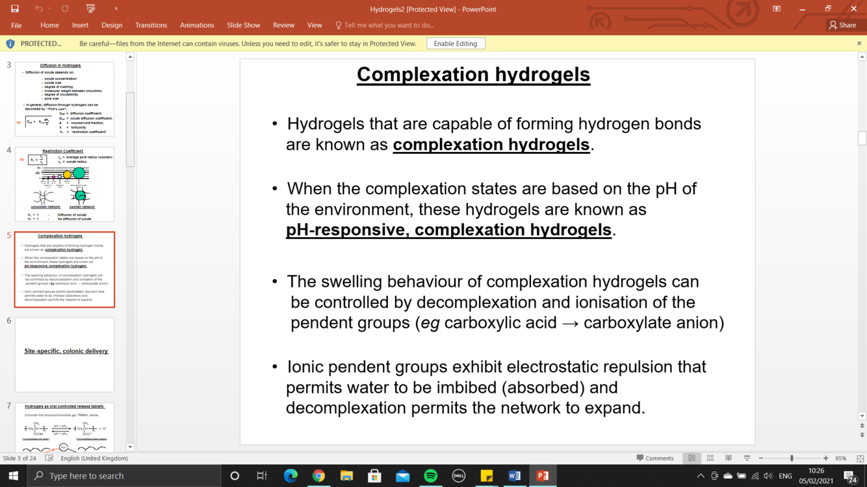Go to next slide double-arrow button

pos(862,435)
